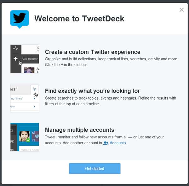Select the account avatar with the green checkmark

pyautogui.click(x=24, y=136)
